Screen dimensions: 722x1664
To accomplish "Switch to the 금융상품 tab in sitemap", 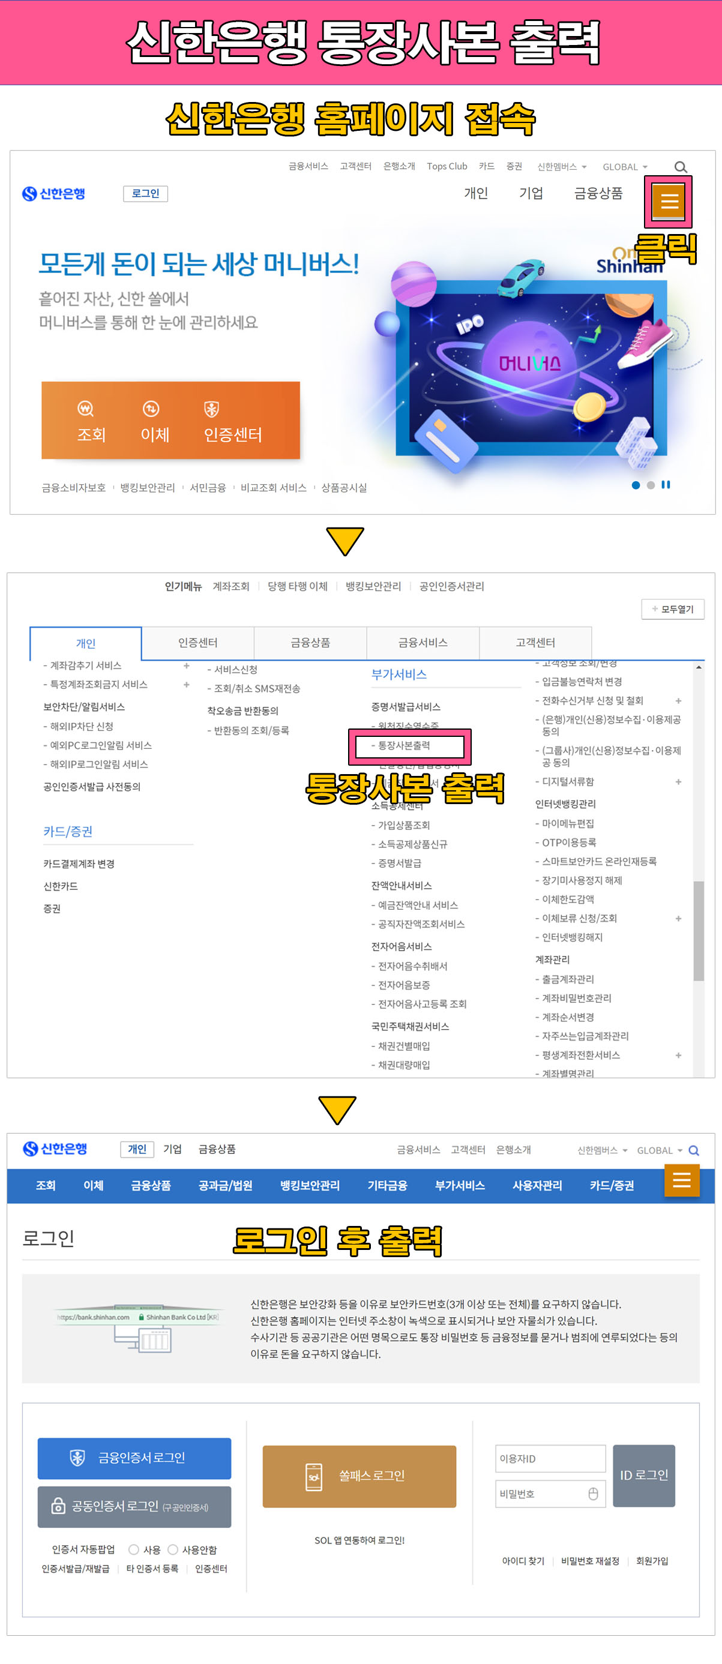I will 310,643.
